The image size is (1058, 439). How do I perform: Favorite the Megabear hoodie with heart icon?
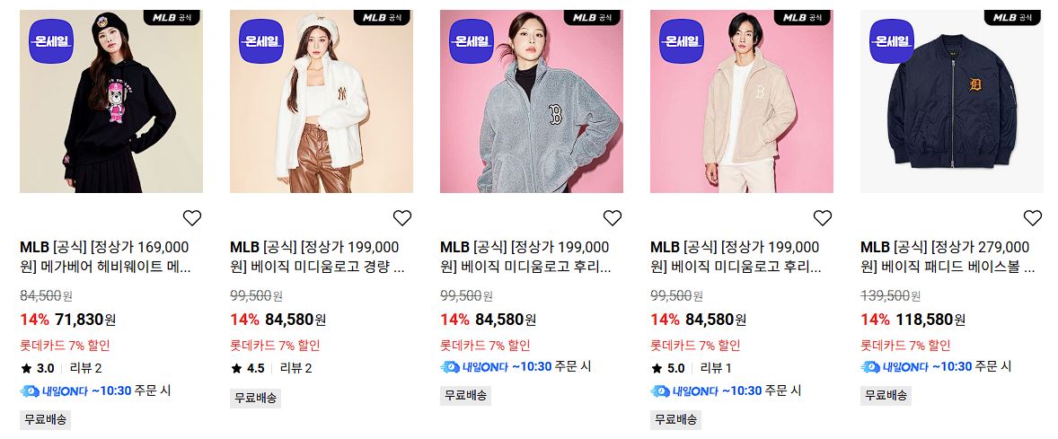point(192,218)
